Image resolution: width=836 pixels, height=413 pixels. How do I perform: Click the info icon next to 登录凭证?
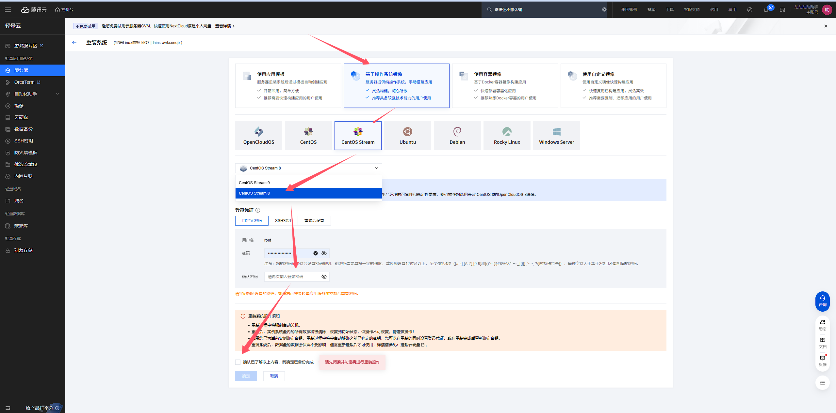coord(258,210)
